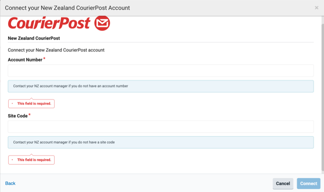This screenshot has width=324, height=192.
Task: Click the 'Site Code' label
Action: 18,116
